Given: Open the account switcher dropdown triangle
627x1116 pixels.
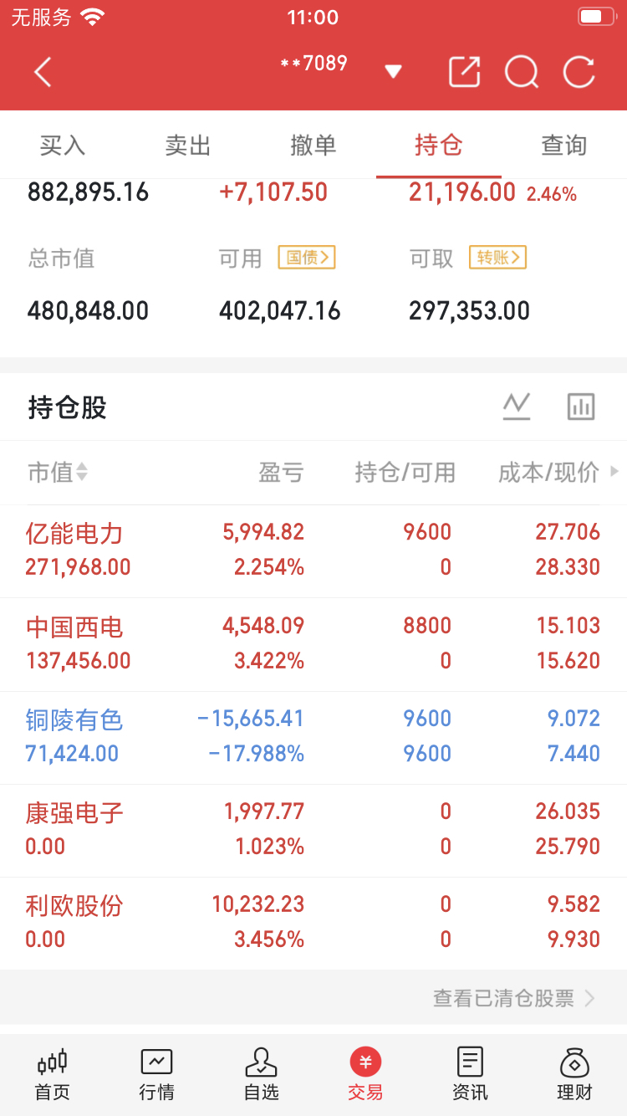Looking at the screenshot, I should [394, 72].
